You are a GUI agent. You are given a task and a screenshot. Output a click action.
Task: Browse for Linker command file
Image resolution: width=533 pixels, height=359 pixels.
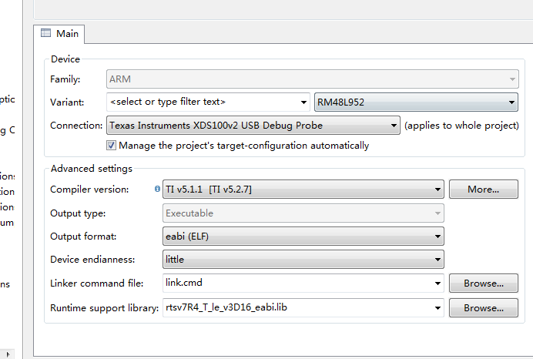(484, 284)
